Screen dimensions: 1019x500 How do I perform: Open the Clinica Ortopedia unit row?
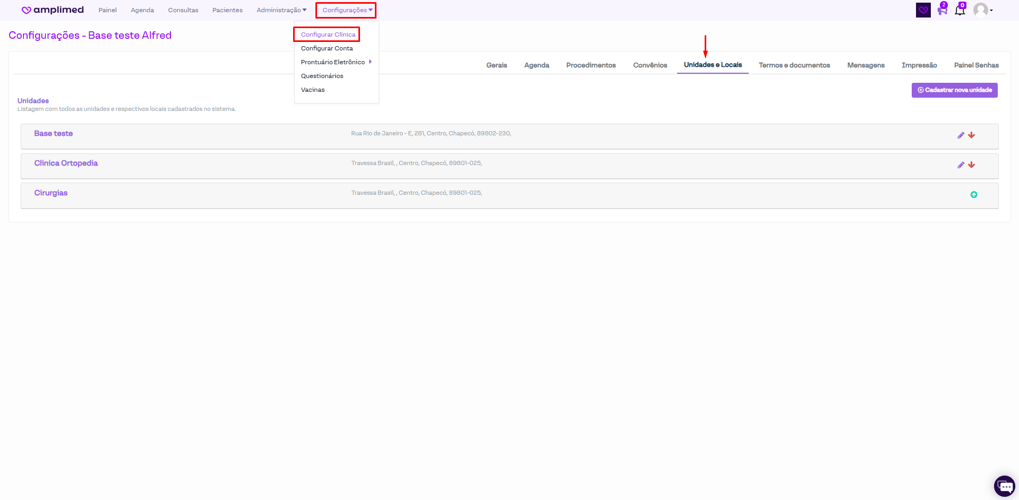pos(66,163)
